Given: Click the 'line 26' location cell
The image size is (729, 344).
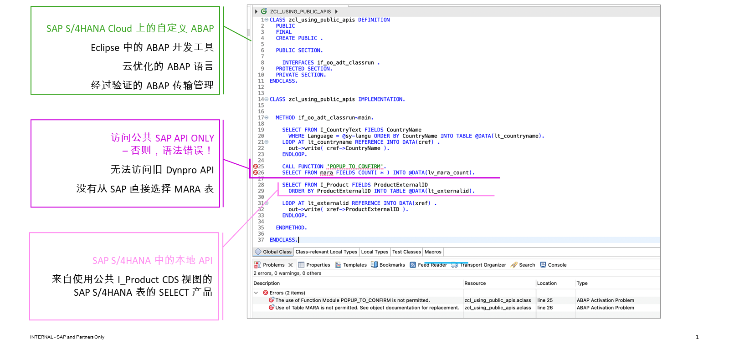Looking at the screenshot, I should coord(545,308).
